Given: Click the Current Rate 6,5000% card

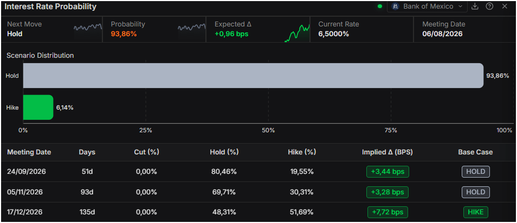Looking at the screenshot, I should tap(361, 29).
